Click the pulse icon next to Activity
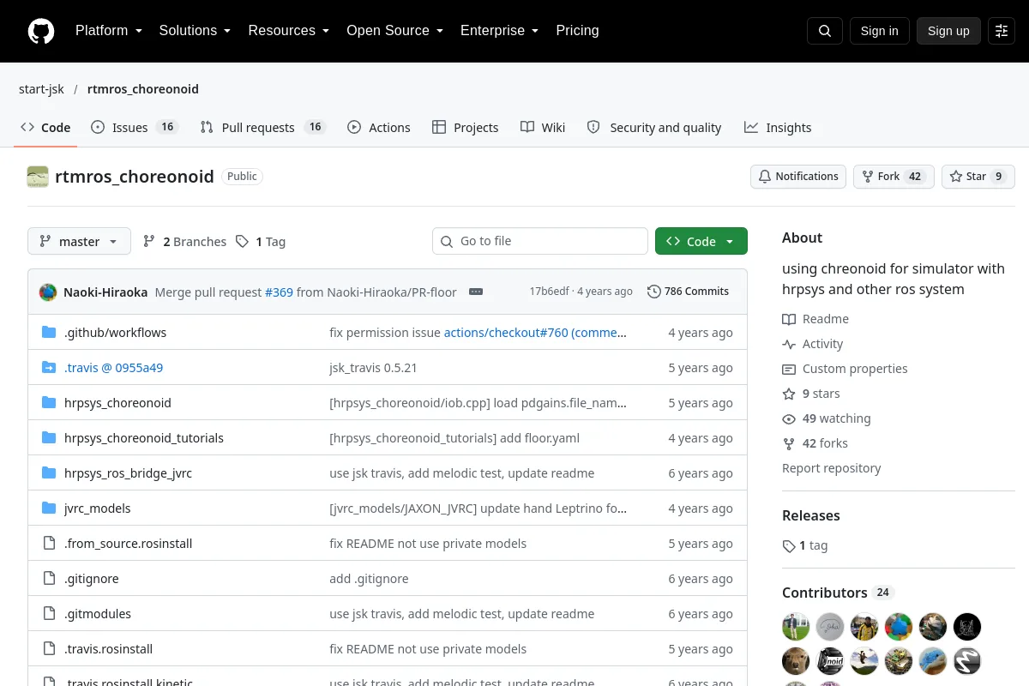This screenshot has width=1029, height=686. point(789,344)
